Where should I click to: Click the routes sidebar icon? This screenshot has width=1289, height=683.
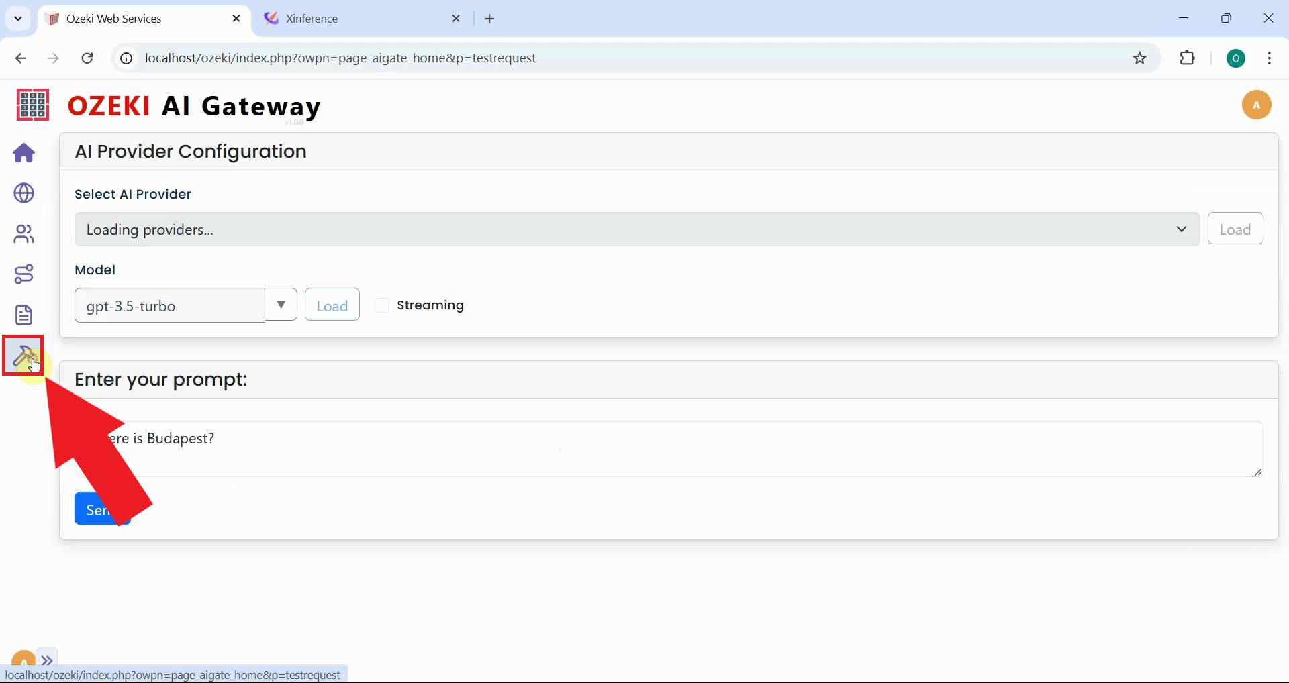(23, 274)
